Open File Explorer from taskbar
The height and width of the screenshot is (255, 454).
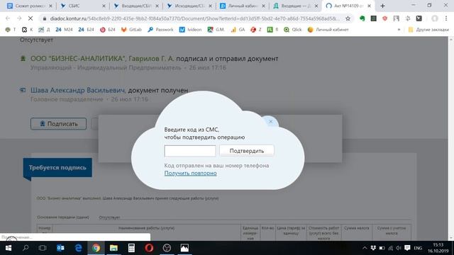click(113, 248)
